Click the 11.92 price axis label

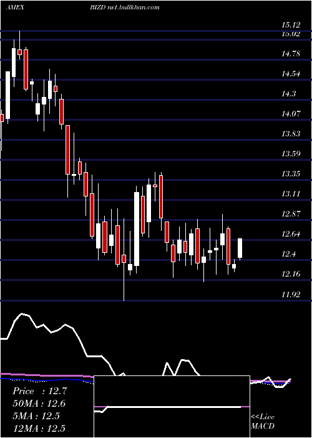(291, 294)
